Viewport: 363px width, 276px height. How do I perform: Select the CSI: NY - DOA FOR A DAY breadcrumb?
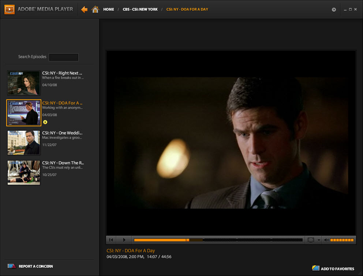(187, 9)
